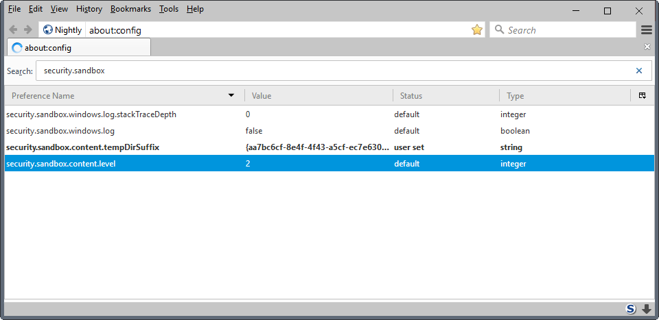Image resolution: width=659 pixels, height=320 pixels.
Task: Open the Edit menu
Action: click(36, 9)
